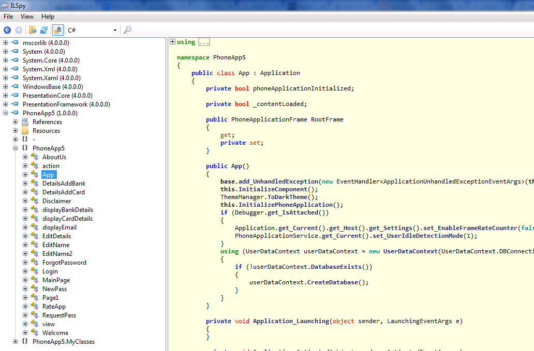534x351 pixels.
Task: Click the Resources folder icon
Action: (25, 131)
